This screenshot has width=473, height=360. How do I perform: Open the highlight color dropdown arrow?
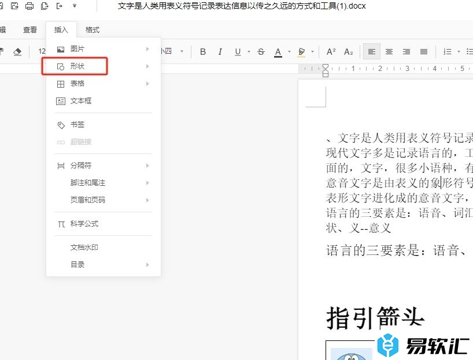pos(312,52)
